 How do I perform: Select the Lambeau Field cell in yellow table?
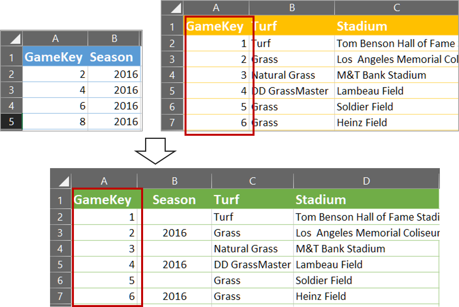pos(396,91)
